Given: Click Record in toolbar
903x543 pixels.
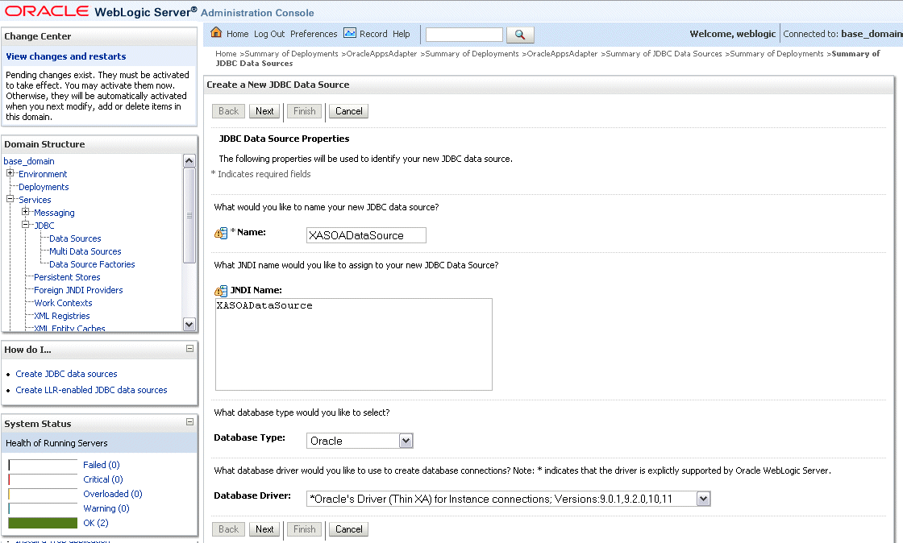Looking at the screenshot, I should (x=373, y=34).
